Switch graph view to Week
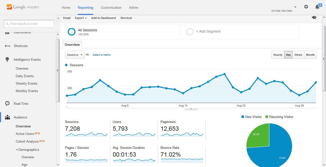 coord(298,55)
